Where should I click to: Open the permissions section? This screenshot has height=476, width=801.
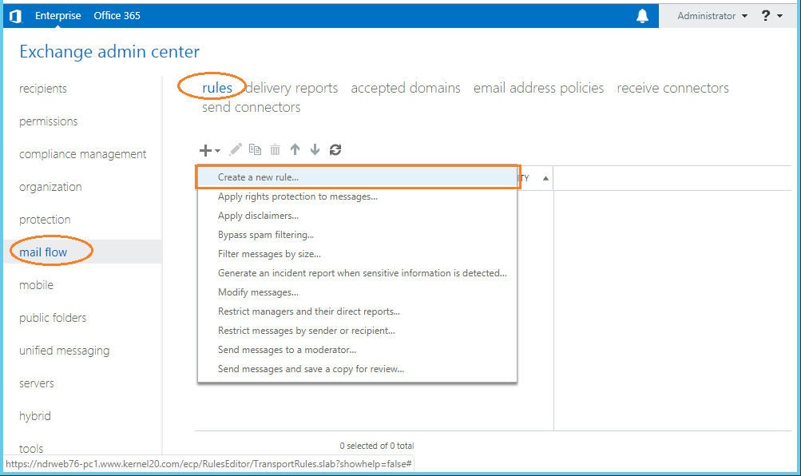[x=49, y=121]
